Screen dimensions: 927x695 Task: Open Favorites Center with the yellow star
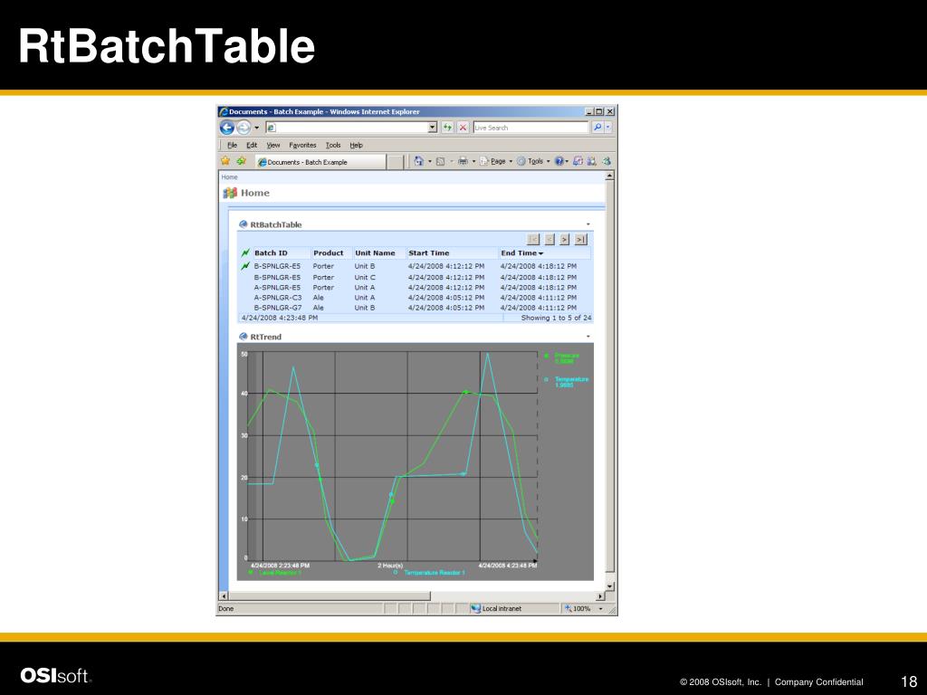coord(225,161)
